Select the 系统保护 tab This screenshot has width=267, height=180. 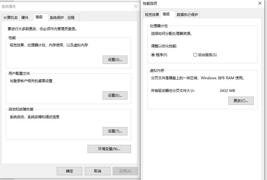(x=57, y=17)
